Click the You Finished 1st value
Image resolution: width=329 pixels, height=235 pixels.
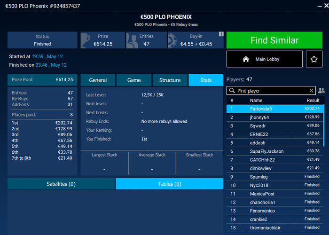click(144, 139)
